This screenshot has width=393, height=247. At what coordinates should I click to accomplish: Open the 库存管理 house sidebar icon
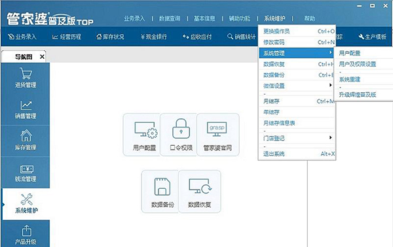point(26,140)
